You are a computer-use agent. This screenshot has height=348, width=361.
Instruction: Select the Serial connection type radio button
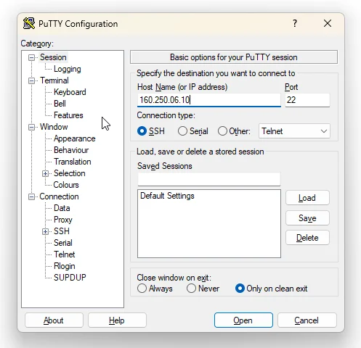point(182,131)
